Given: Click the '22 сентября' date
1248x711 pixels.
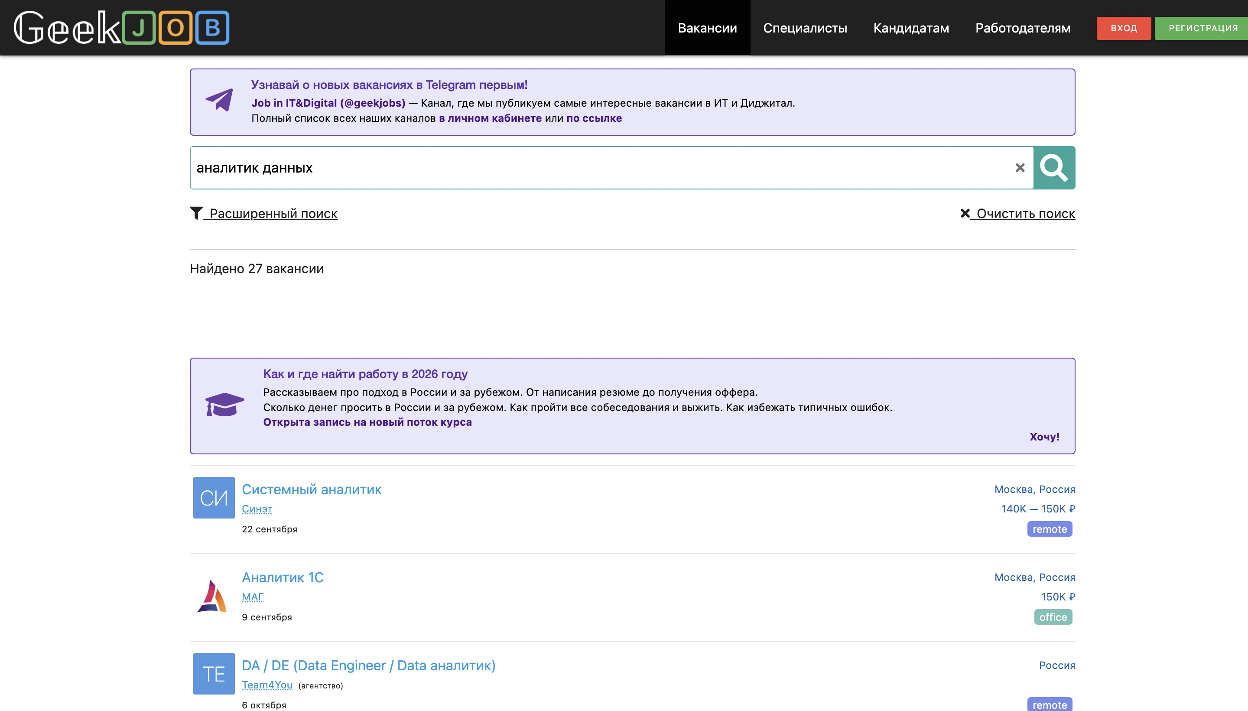Looking at the screenshot, I should point(270,529).
